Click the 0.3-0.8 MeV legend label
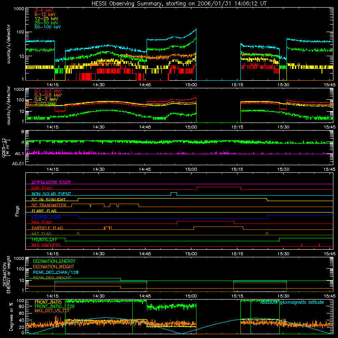The image size is (338, 338). pyautogui.click(x=48, y=95)
